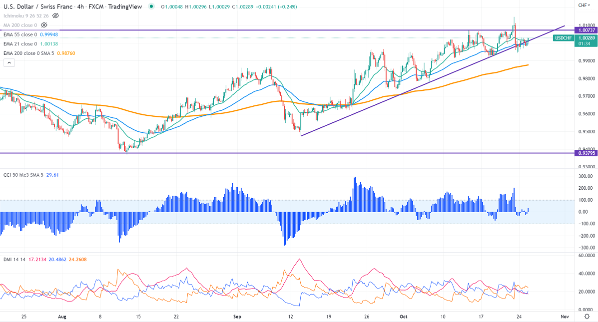This screenshot has height=322, width=598.
Task: Open chart settings gear icon
Action: [587, 317]
